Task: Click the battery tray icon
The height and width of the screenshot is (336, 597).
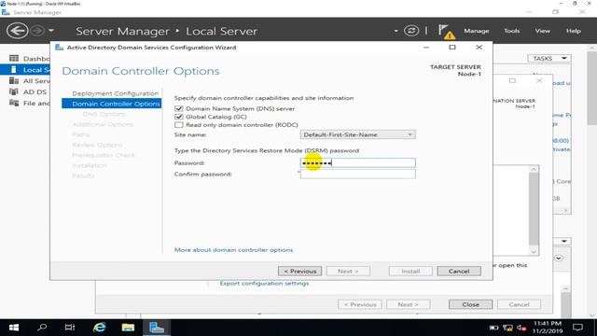Action: [493, 328]
